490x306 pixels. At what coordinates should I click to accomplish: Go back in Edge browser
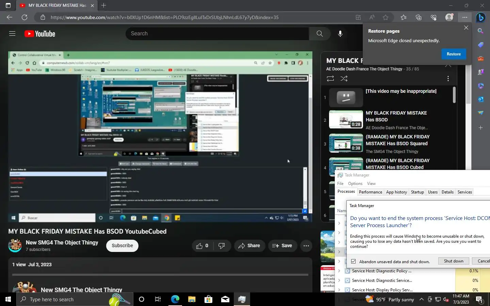pos(10,17)
